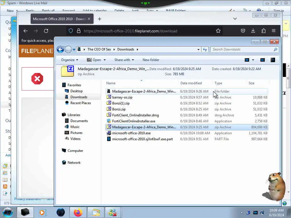This screenshot has height=218, width=291.
Task: Open Pictures library
Action: coord(76,133)
